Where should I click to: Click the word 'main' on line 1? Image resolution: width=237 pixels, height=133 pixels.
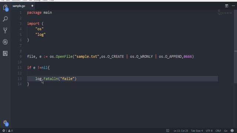coord(48,13)
